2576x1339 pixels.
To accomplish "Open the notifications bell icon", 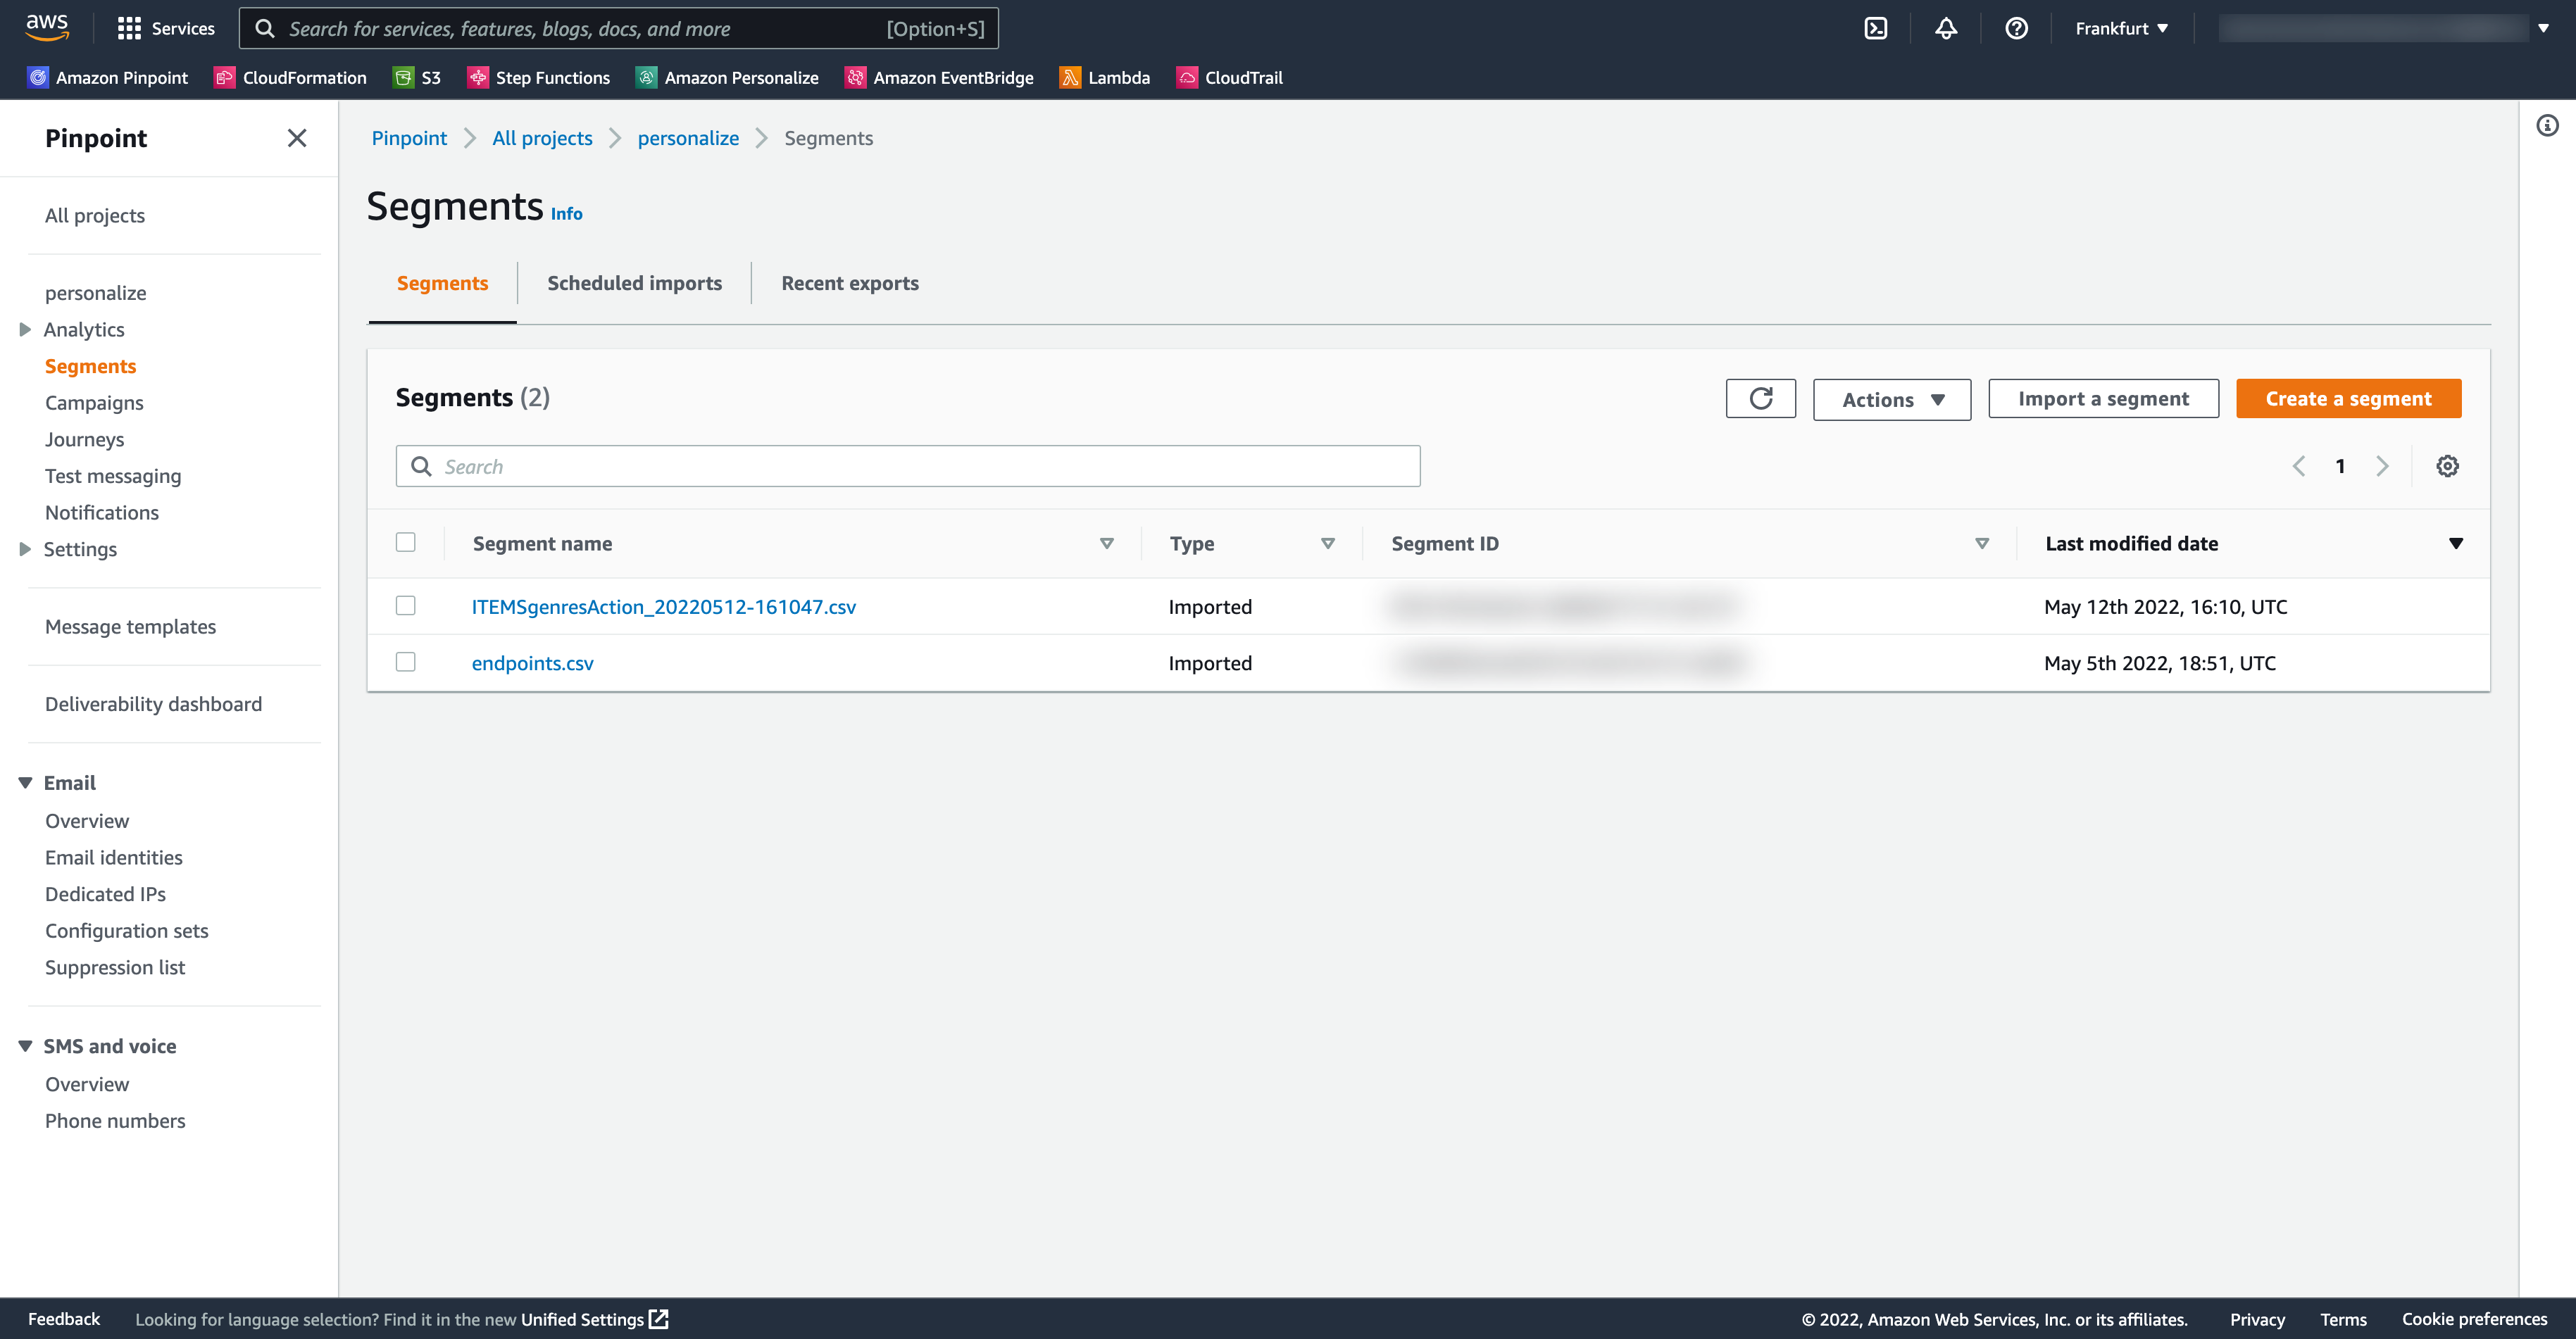I will (x=1946, y=28).
